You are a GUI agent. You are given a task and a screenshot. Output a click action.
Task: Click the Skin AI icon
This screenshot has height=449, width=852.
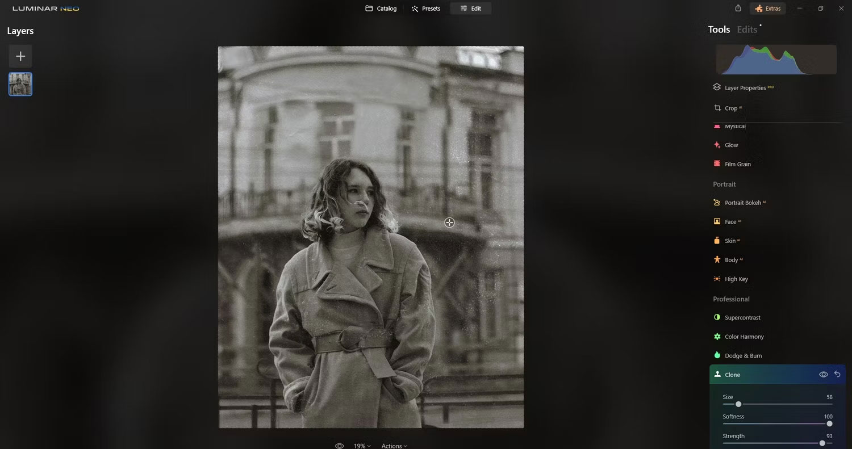tap(717, 241)
